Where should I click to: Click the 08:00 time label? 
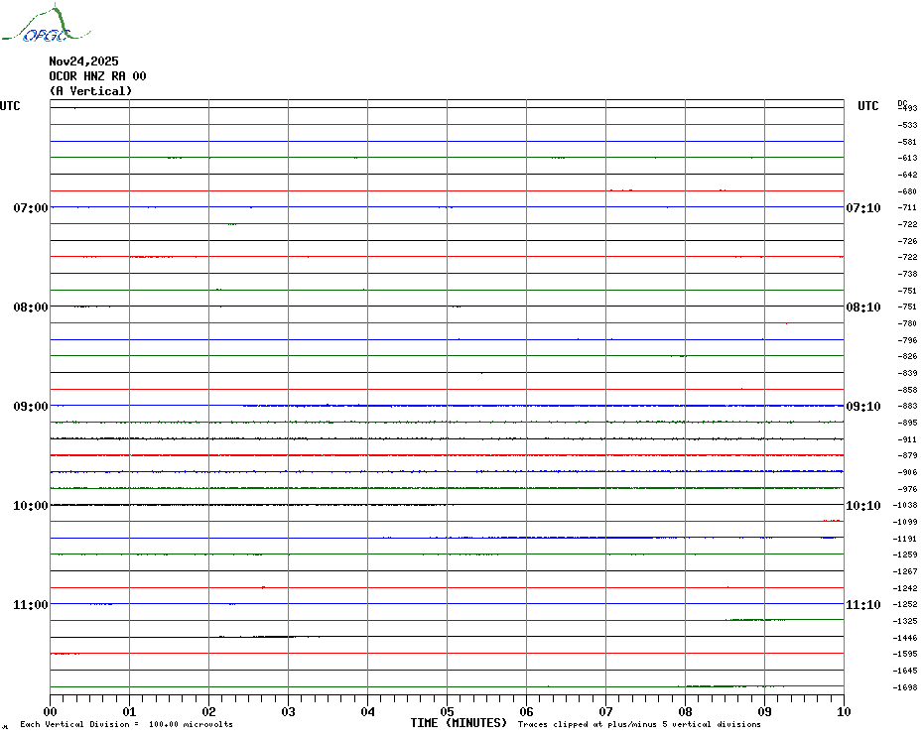tap(30, 307)
